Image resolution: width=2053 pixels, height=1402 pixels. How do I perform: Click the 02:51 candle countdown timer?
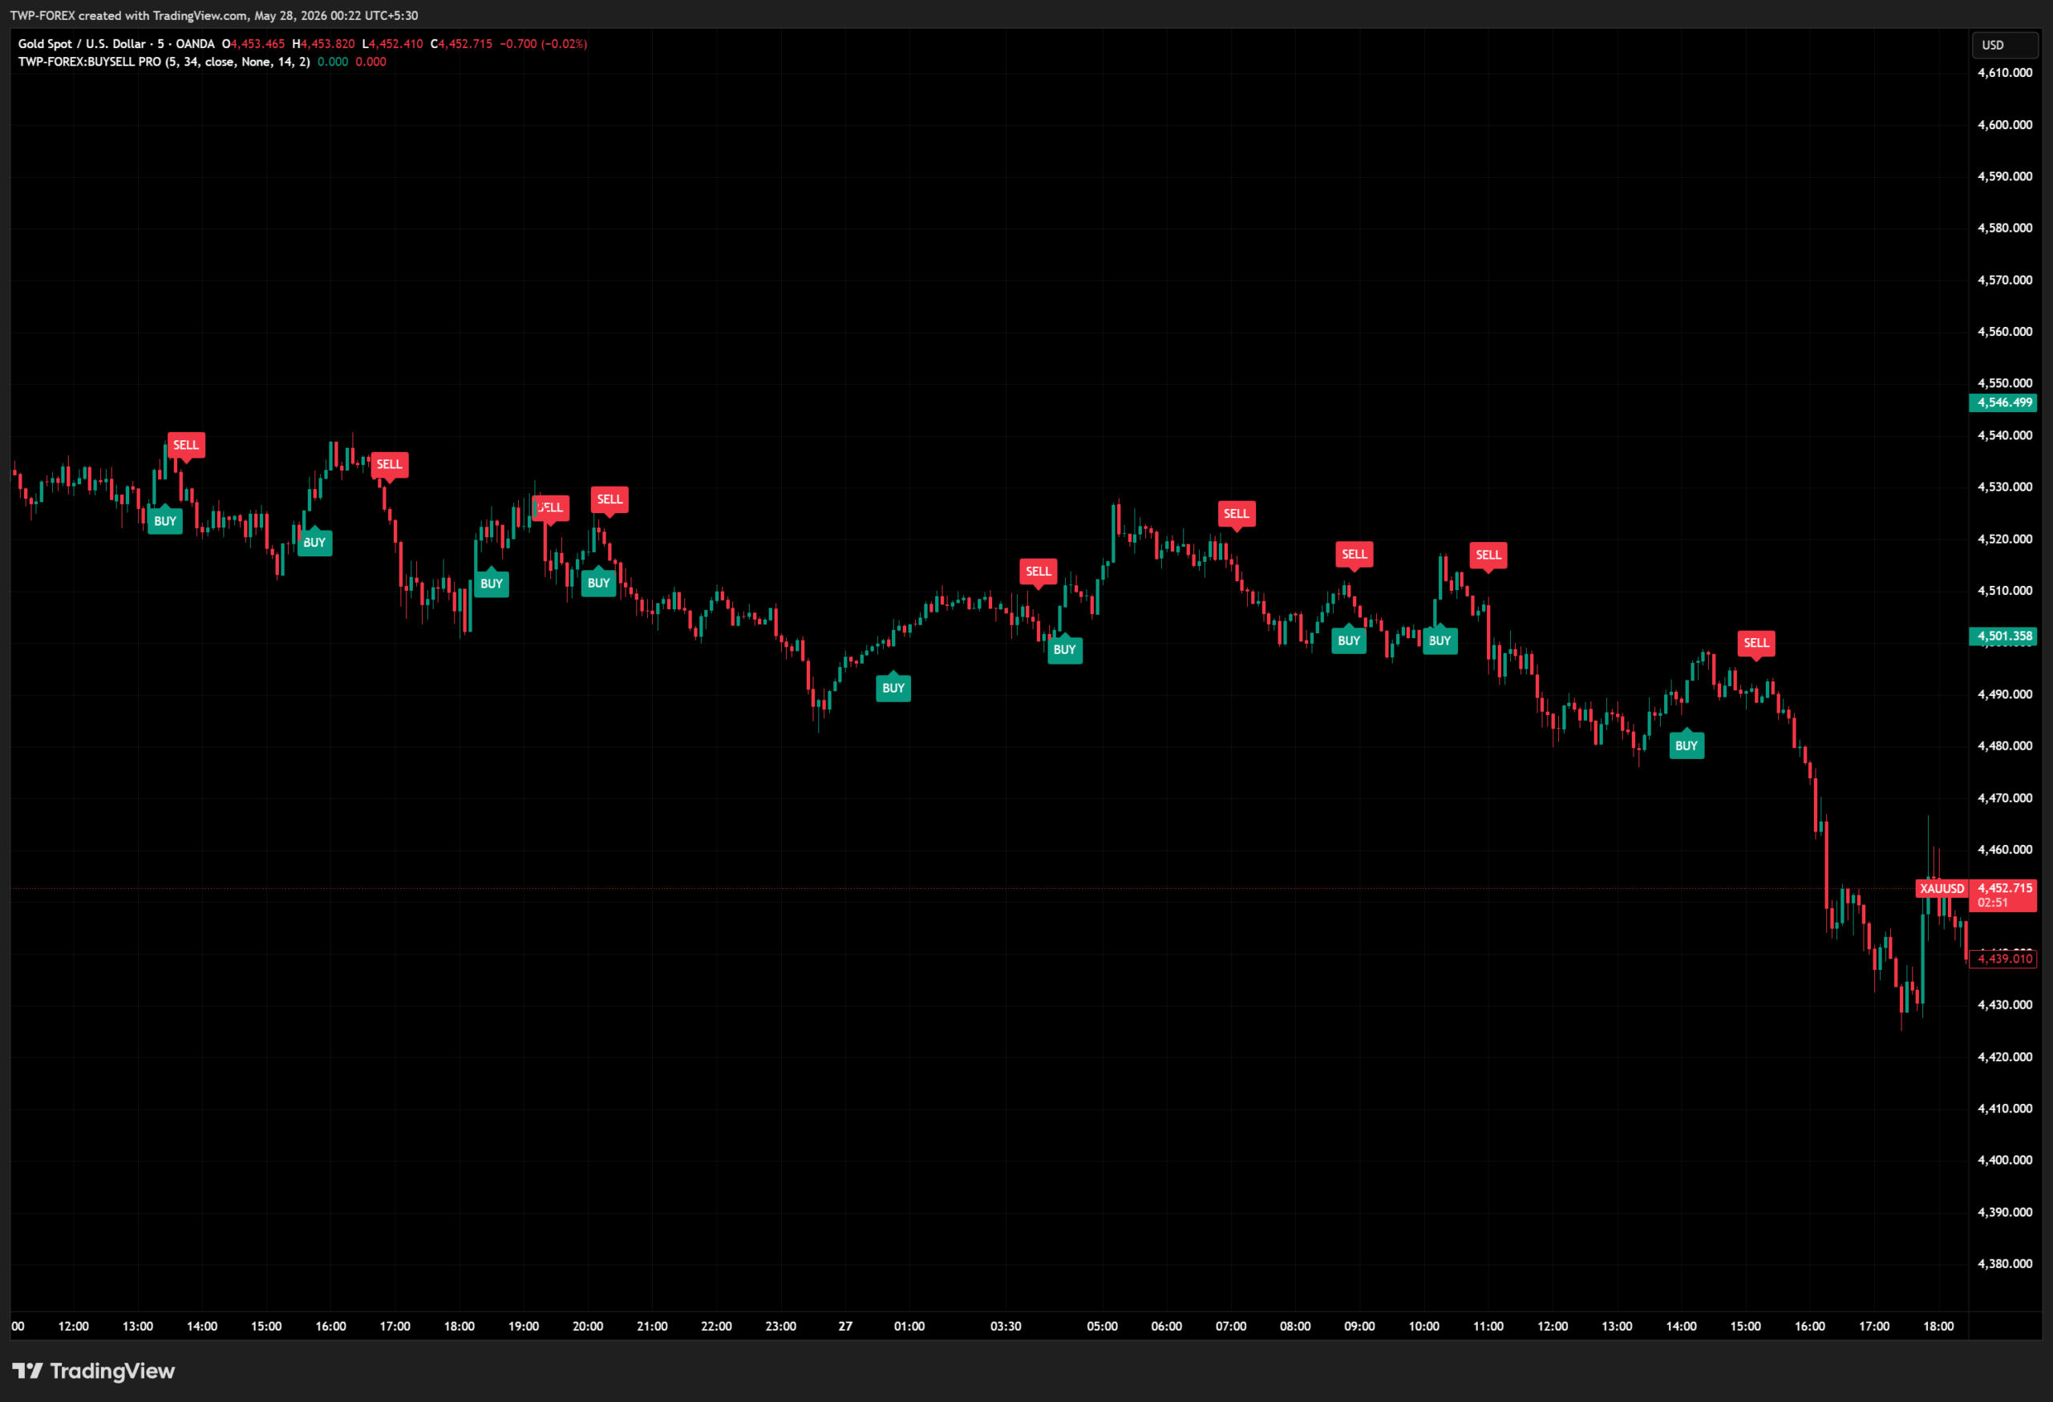(1993, 903)
